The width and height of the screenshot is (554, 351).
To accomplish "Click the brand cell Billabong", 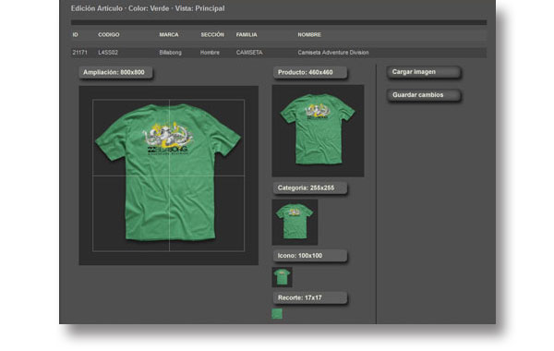I will click(x=170, y=53).
